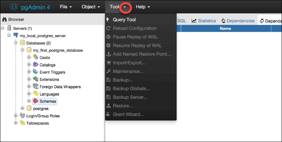Collapse my_first_postgres_database node toggle
This screenshot has height=142, width=282.
pos(22,50)
